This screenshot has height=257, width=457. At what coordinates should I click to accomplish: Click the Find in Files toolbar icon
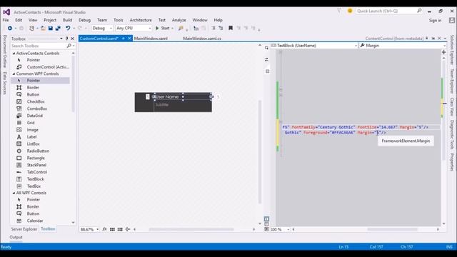(181, 29)
